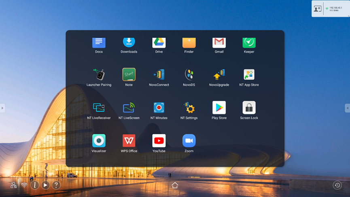
Task: Open the Downloads app
Action: tap(129, 42)
